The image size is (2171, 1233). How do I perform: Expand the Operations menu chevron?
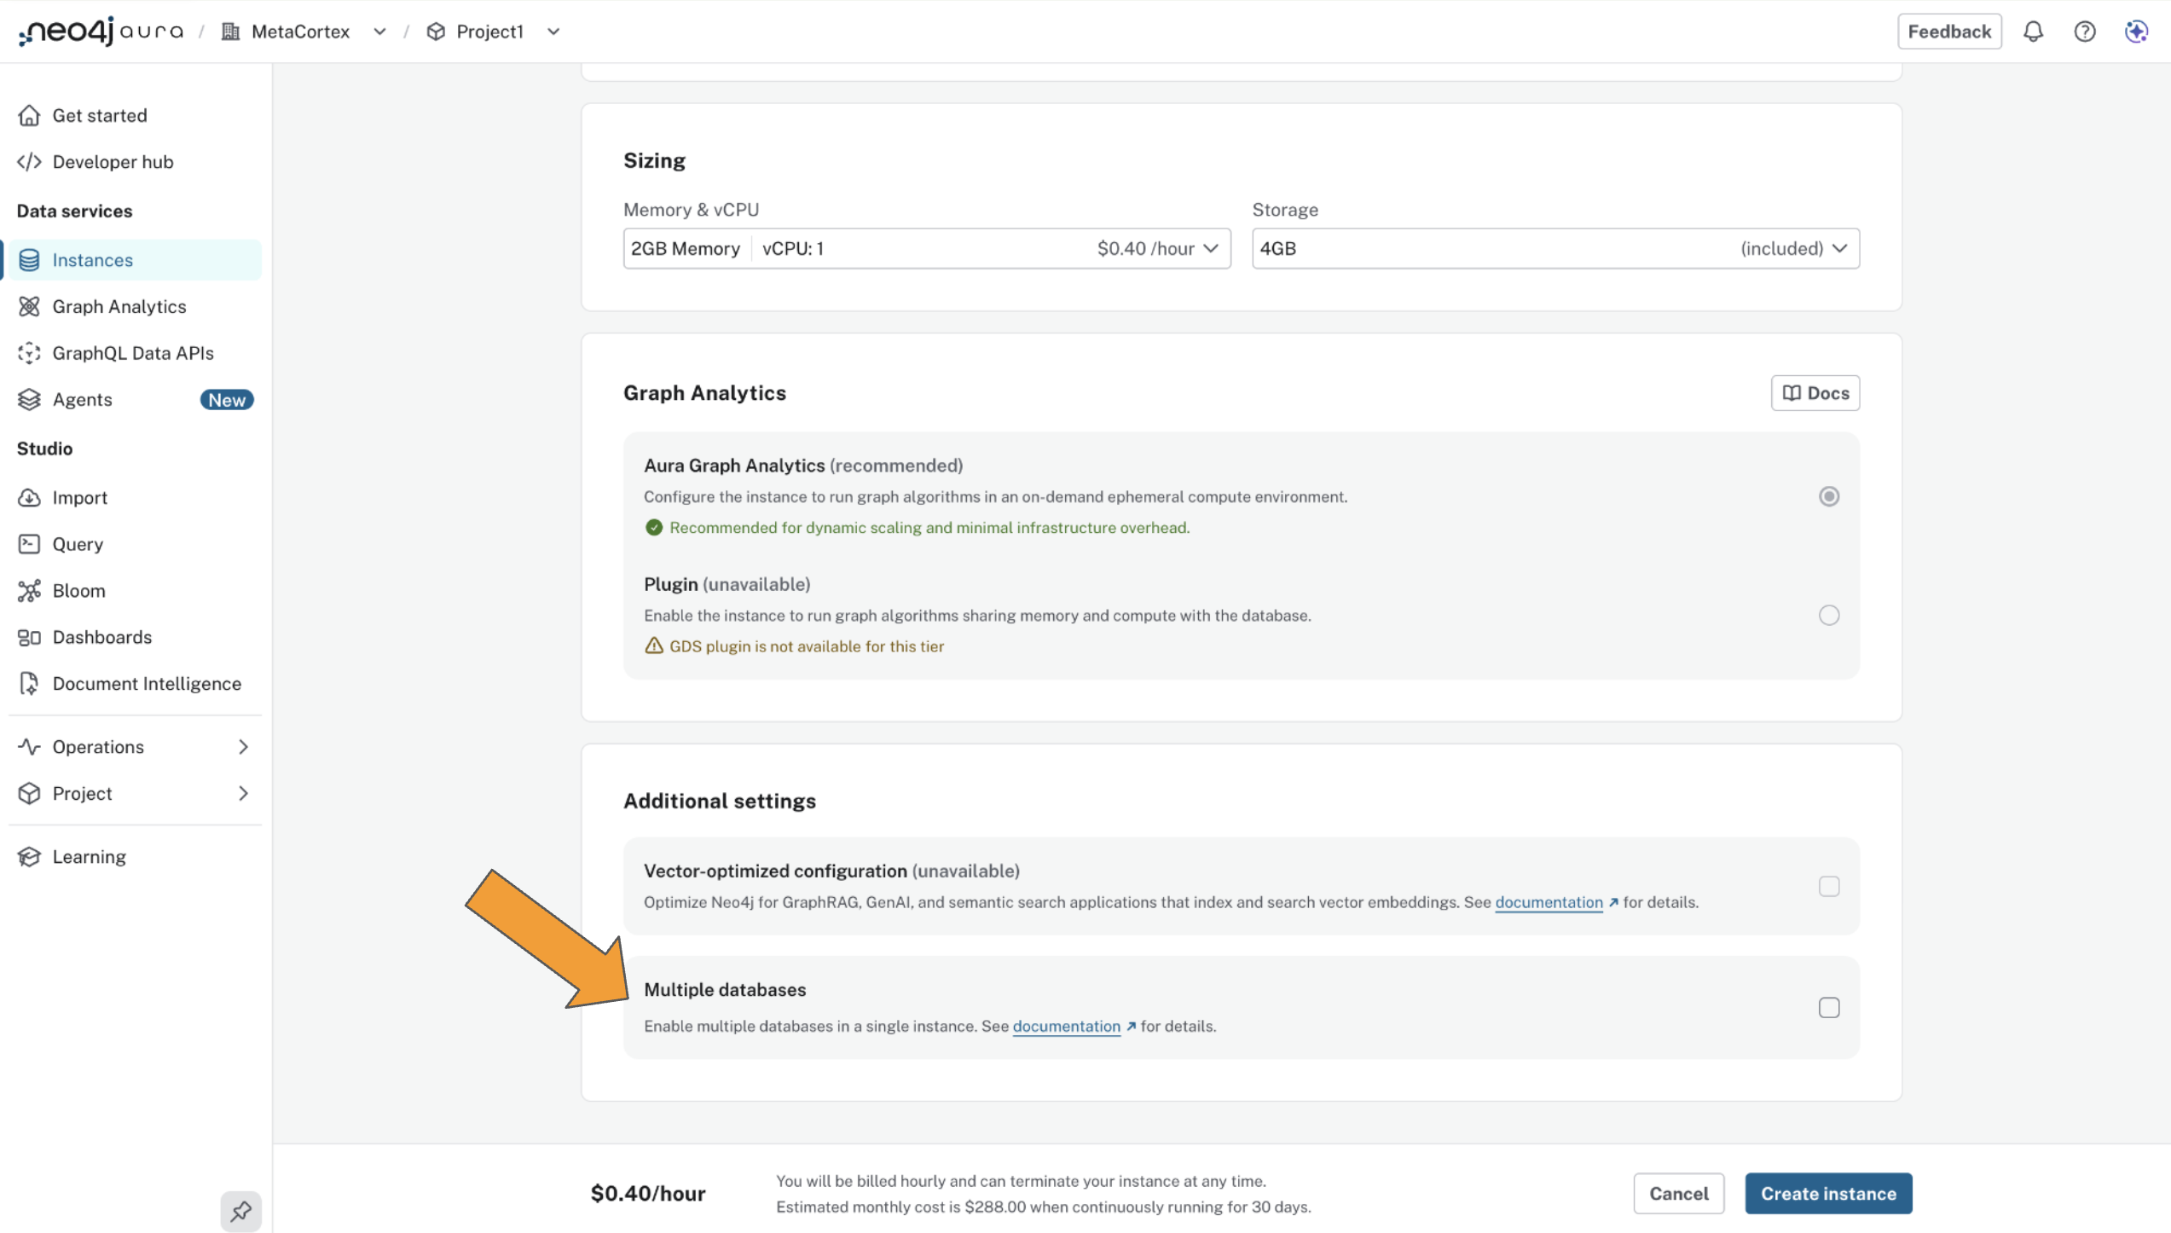click(x=243, y=747)
